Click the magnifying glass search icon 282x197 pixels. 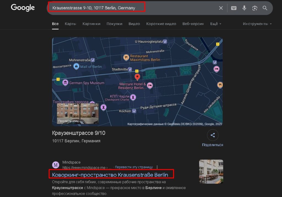coord(265,8)
